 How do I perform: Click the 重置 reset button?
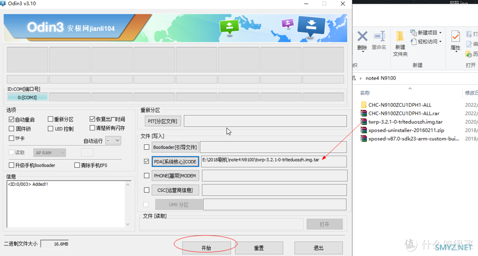tap(259, 248)
